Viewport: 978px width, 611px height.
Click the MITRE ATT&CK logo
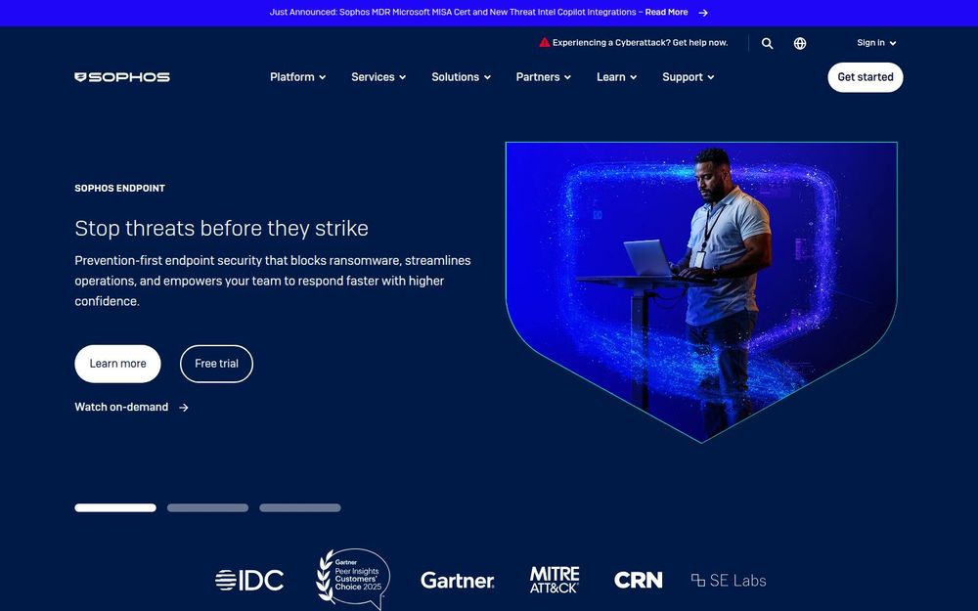coord(555,580)
